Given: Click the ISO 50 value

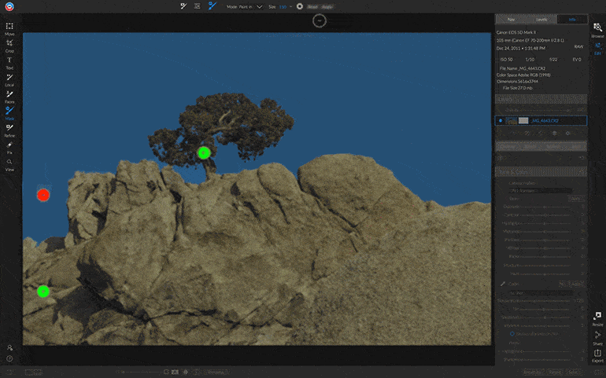Looking at the screenshot, I should pyautogui.click(x=506, y=60).
